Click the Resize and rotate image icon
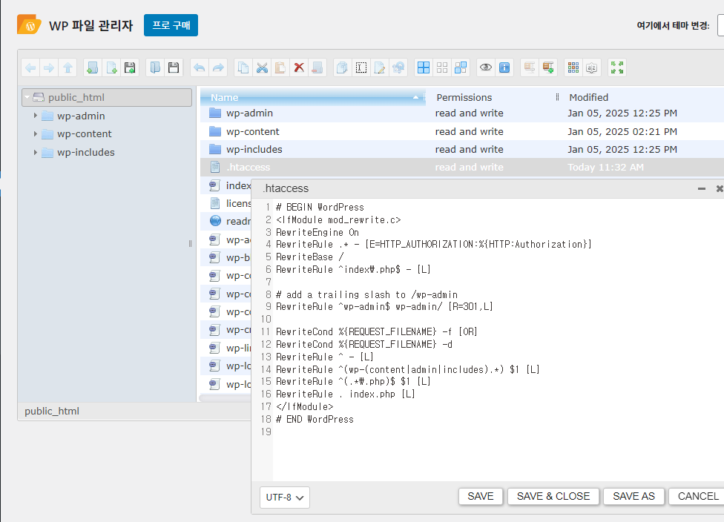Viewport: 724px width, 522px height. click(398, 68)
